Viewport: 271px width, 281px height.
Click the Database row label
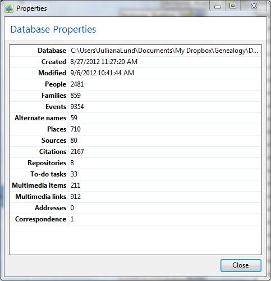[x=52, y=51]
